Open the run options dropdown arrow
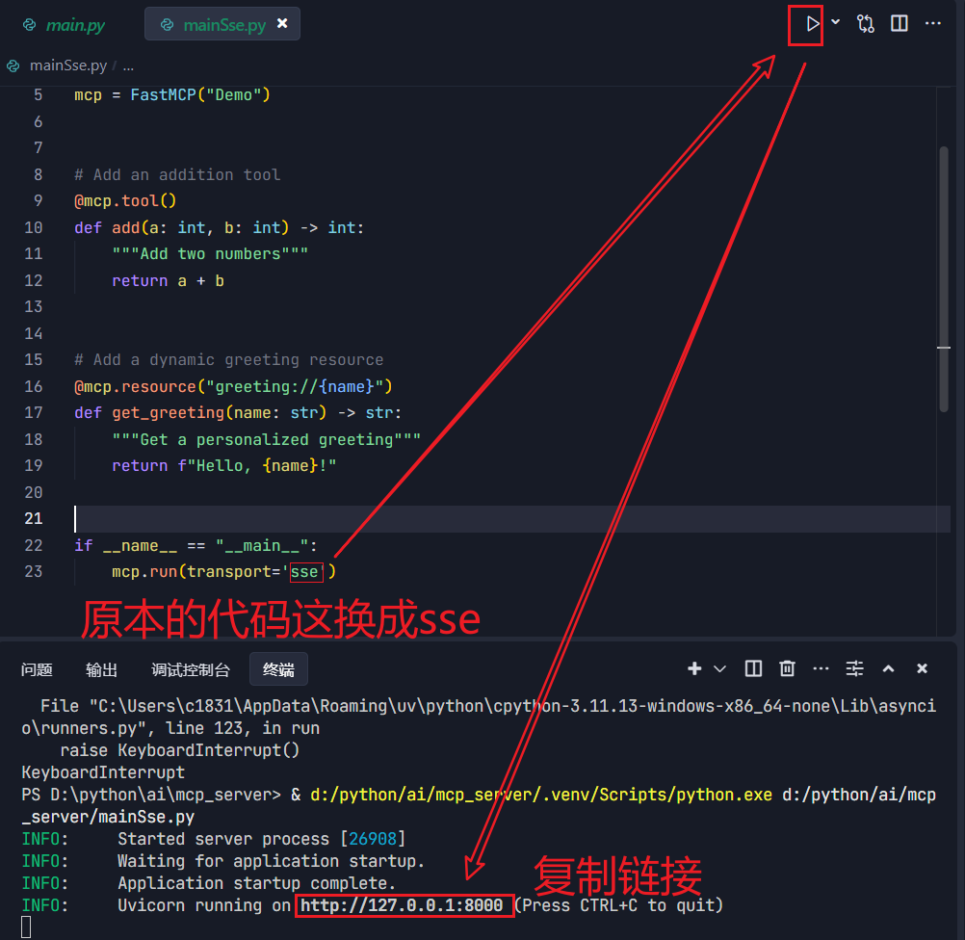Screen dimensions: 965x940 point(835,22)
